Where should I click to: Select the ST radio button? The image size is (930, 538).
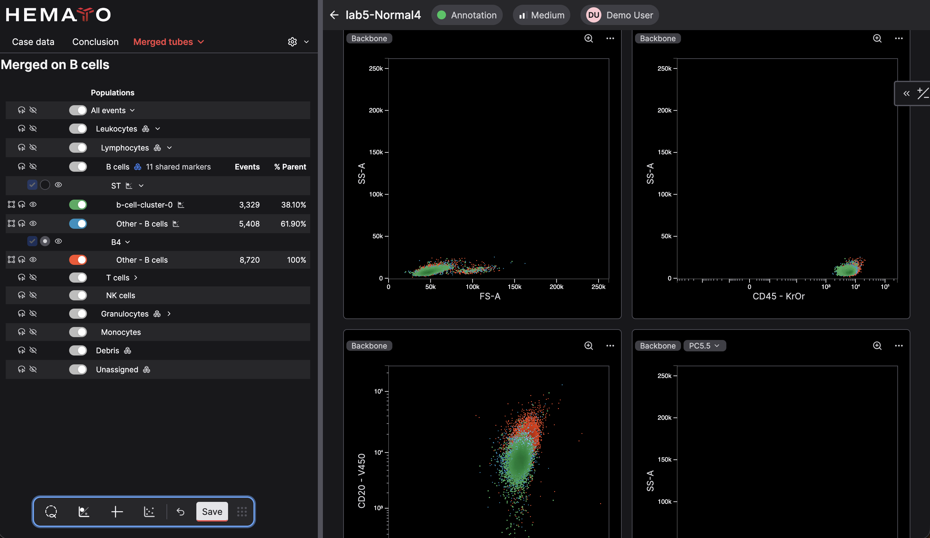click(x=45, y=185)
